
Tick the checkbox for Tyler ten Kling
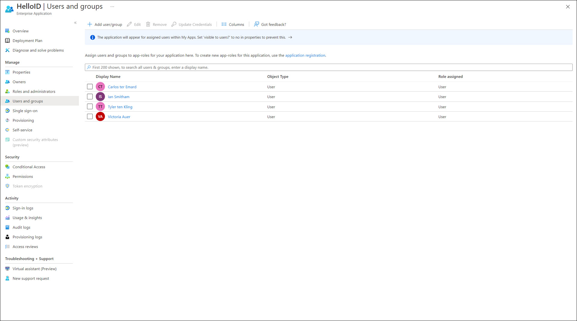90,106
